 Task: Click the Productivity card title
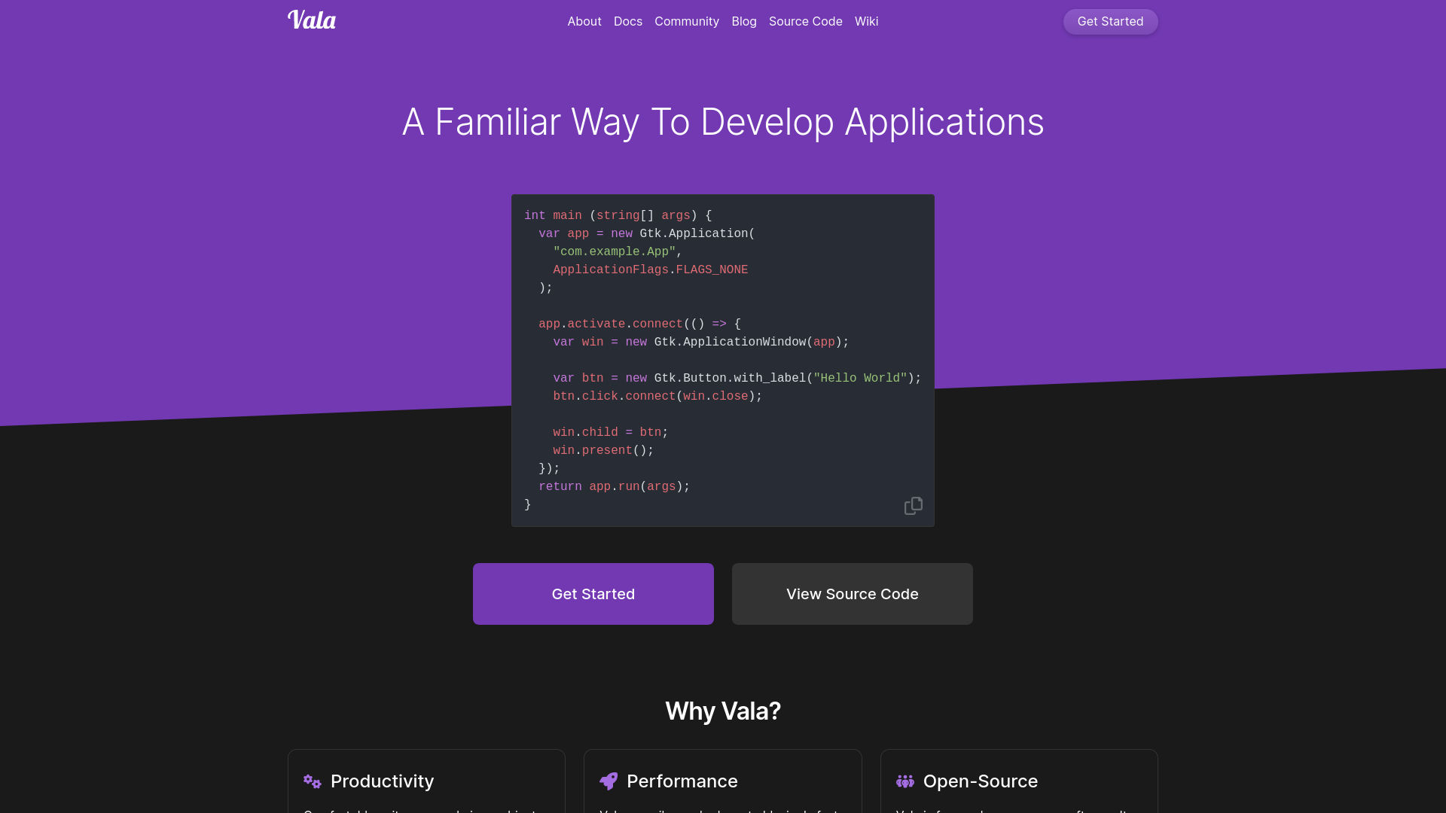[383, 781]
